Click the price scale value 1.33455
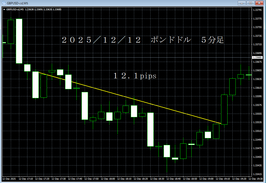The image size is (266, 183). [257, 157]
